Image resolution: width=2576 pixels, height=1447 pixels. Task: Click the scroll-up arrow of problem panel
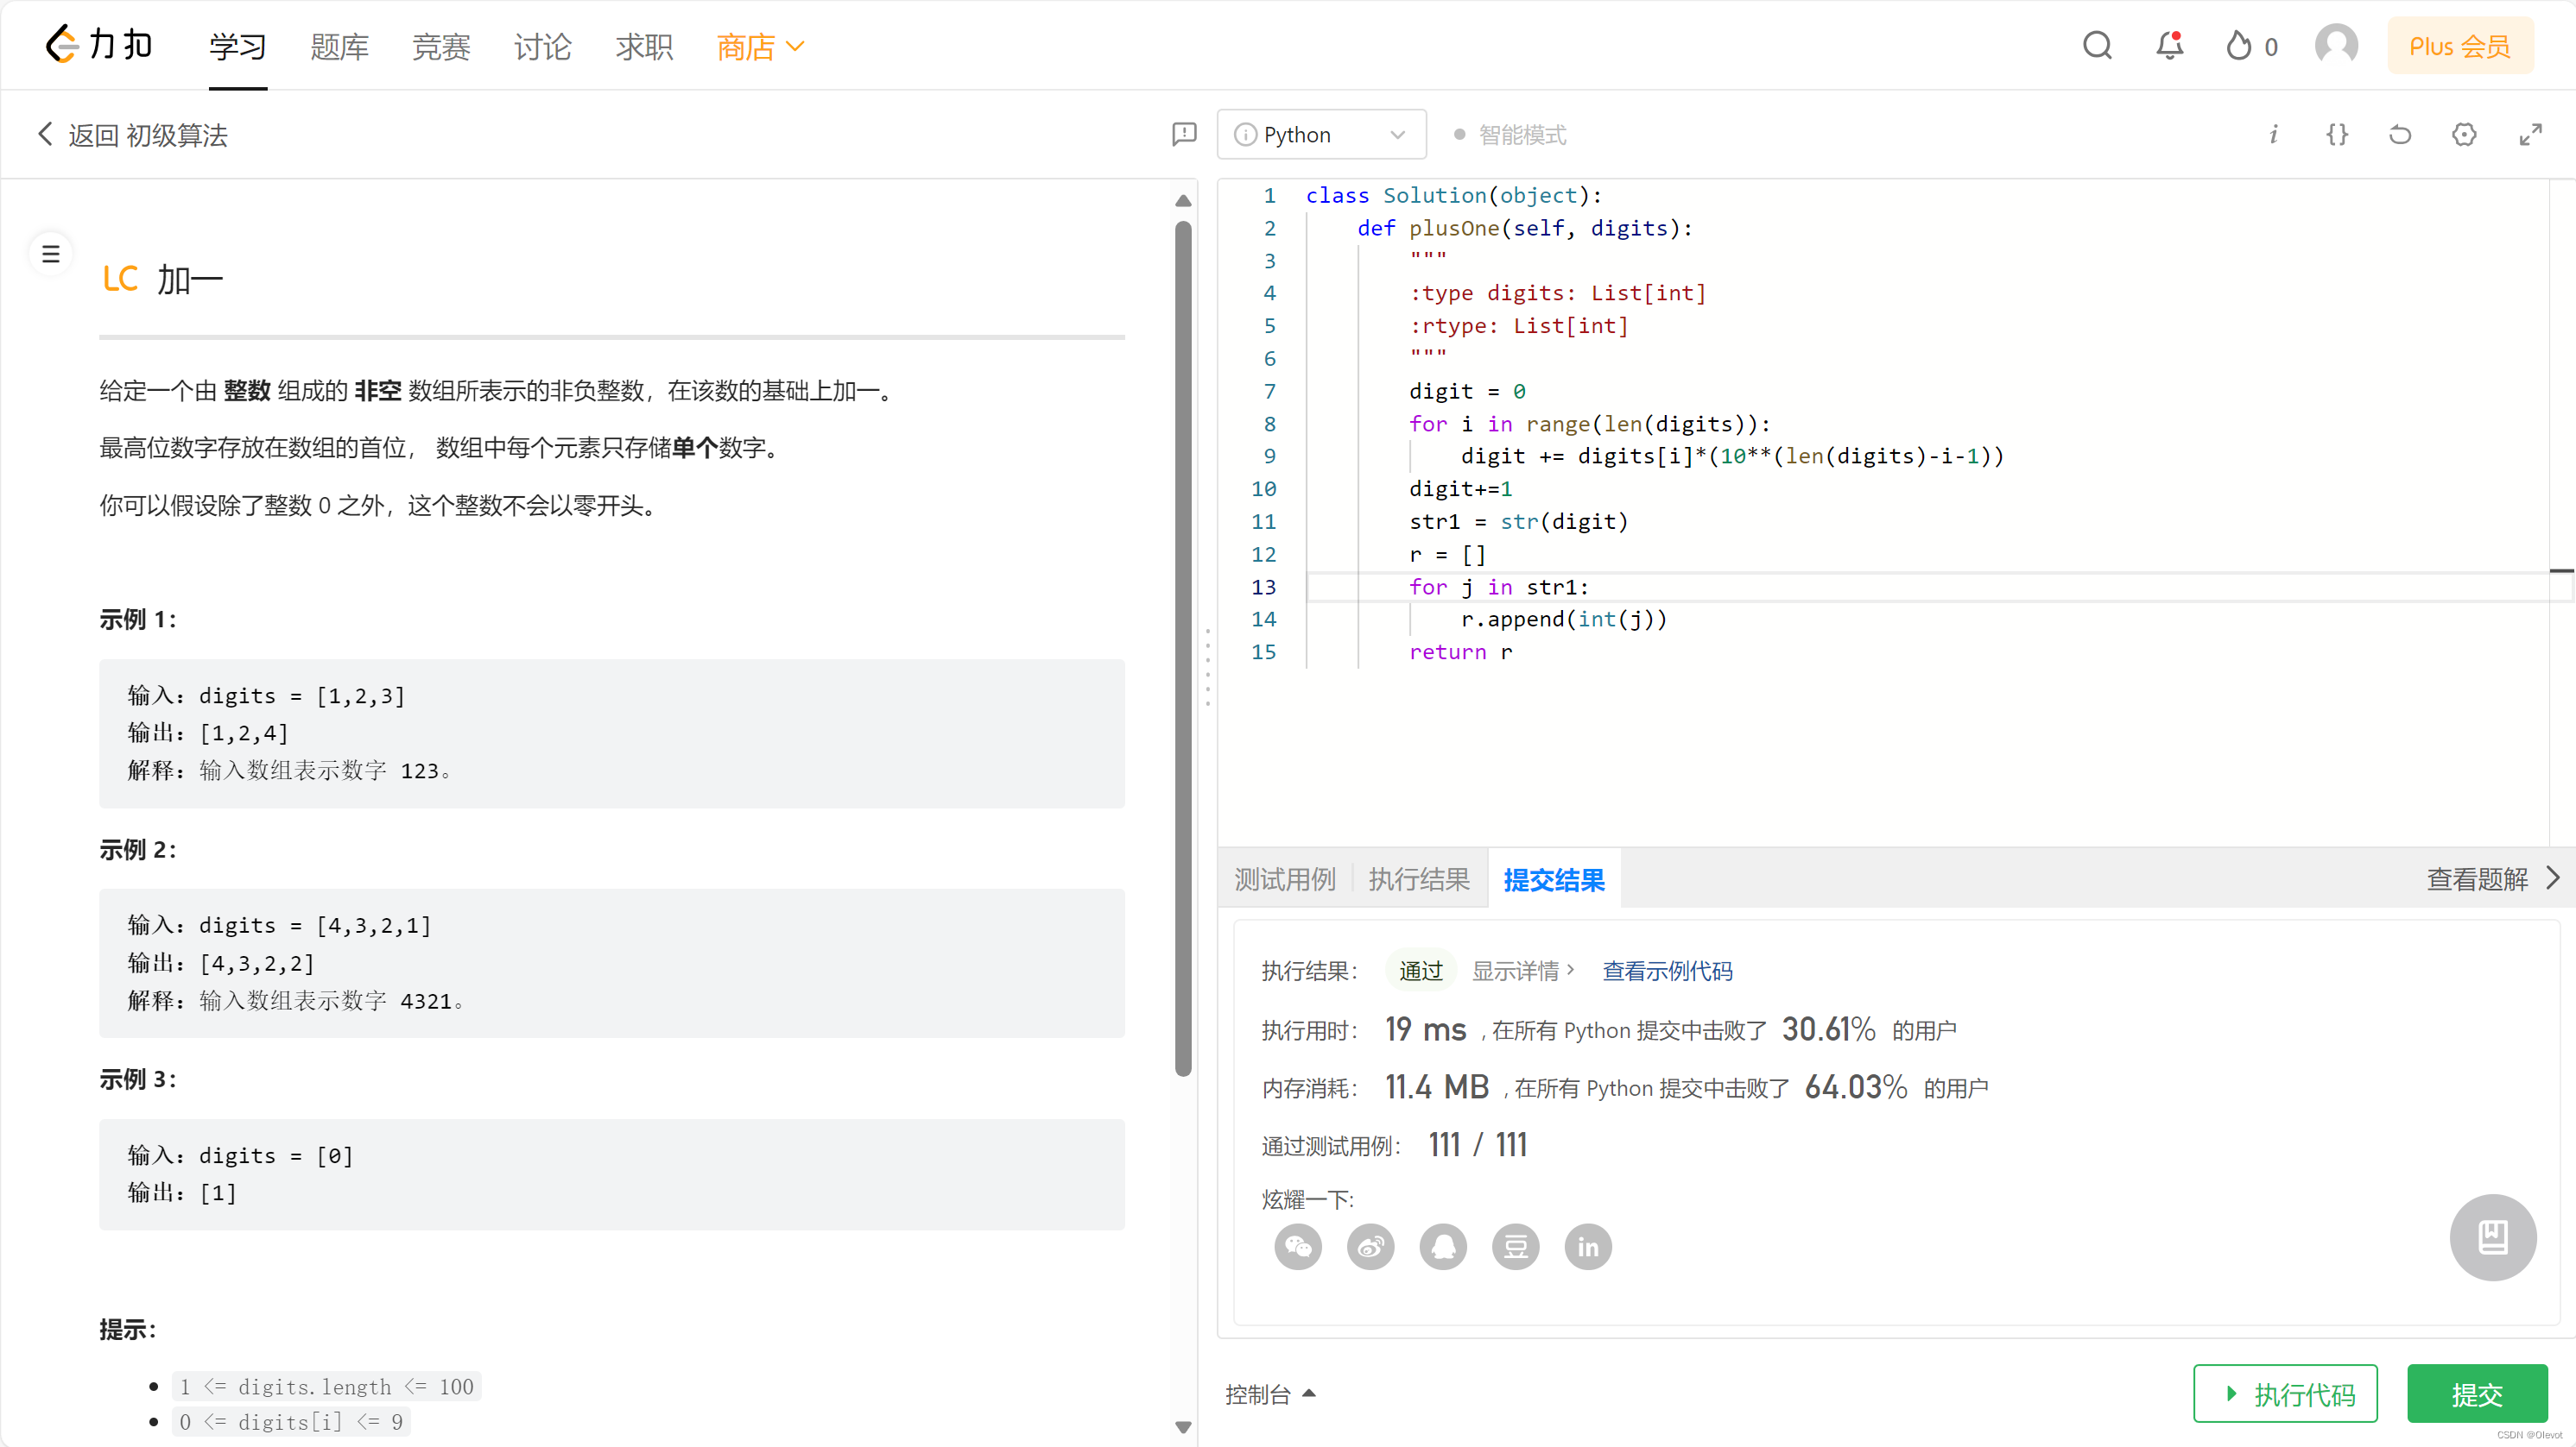click(1183, 201)
